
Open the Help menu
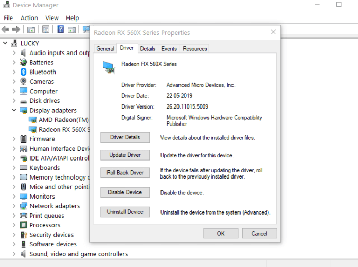click(73, 18)
